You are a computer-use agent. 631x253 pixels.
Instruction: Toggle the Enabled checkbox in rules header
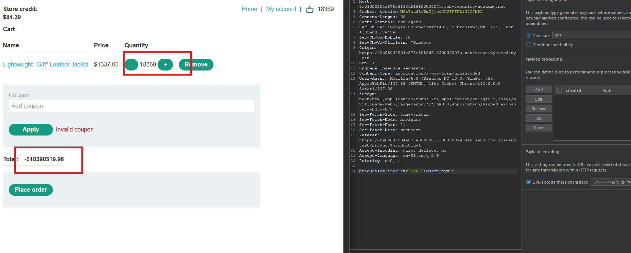click(560, 90)
